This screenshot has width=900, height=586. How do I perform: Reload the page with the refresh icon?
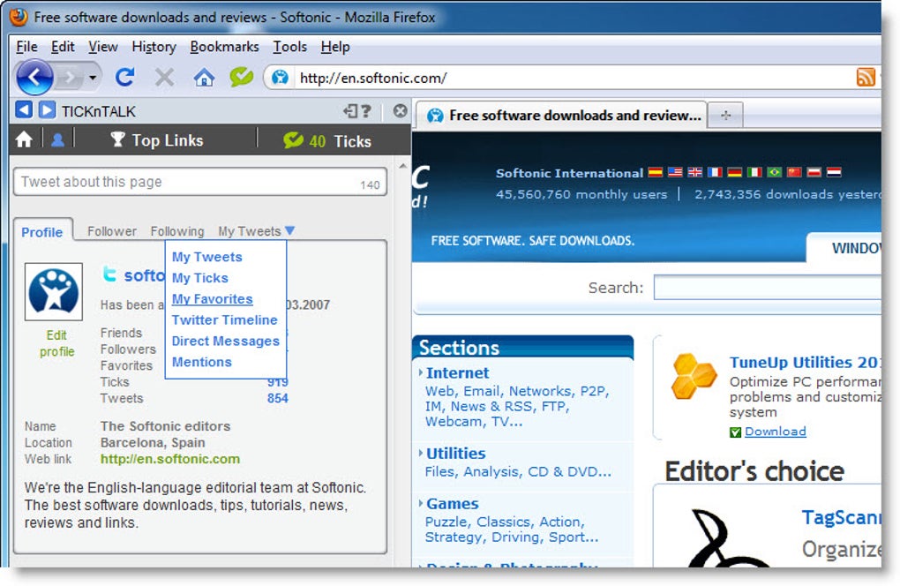[124, 77]
